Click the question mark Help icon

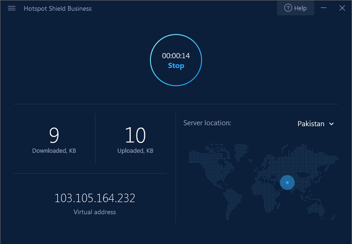coord(288,8)
